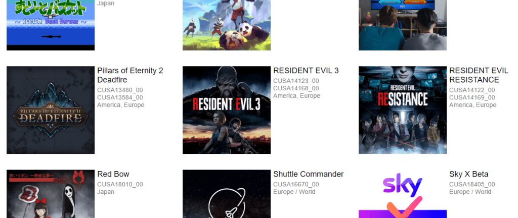Open the Pillars of Eternity 2 Deadfire title
Screen dimensions: 518x218
(130, 75)
